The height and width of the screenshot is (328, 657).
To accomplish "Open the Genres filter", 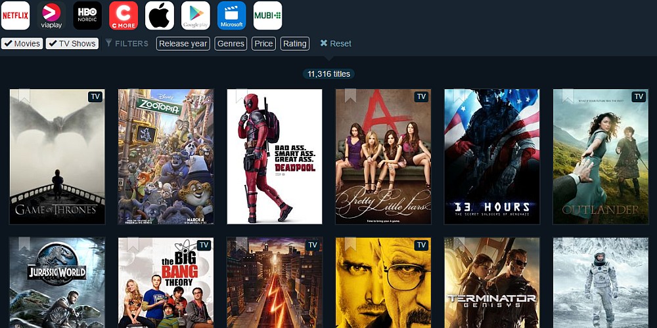I will click(231, 43).
